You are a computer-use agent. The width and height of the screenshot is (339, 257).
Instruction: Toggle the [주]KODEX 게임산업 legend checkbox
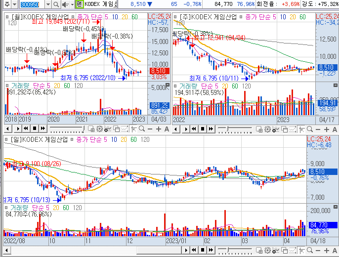pyautogui.click(x=175, y=17)
